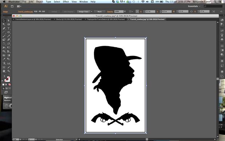
Task: Switch to solid Color fill mode
Action: (3, 85)
